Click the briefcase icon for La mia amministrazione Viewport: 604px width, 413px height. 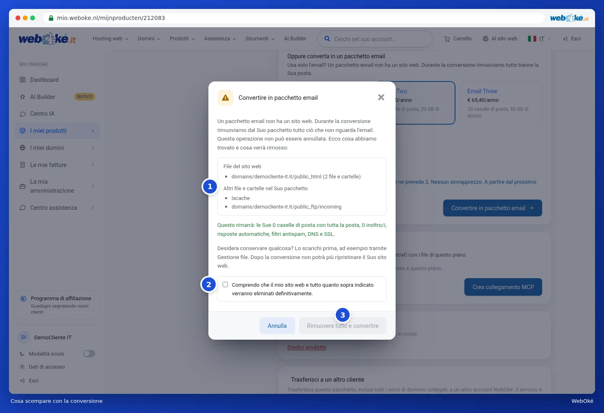pyautogui.click(x=23, y=186)
